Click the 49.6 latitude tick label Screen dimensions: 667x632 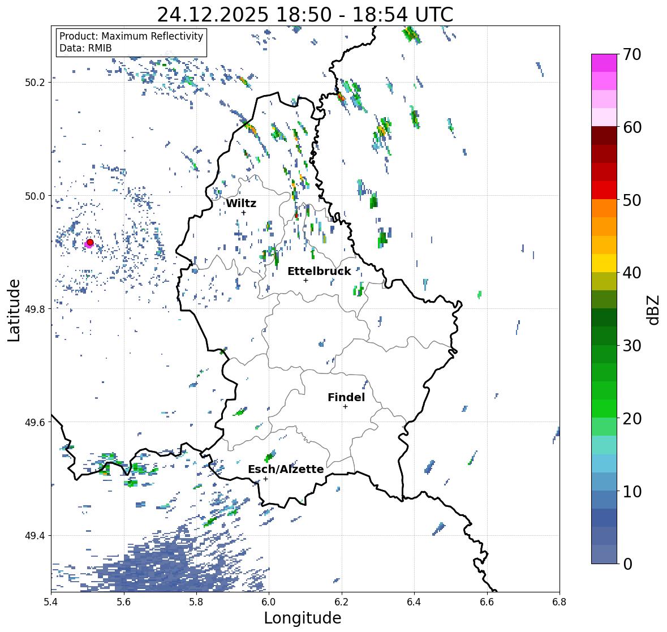pos(35,422)
